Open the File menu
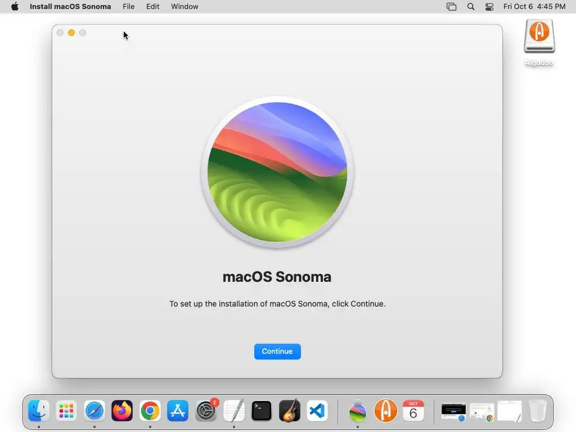576x432 pixels. 129,7
